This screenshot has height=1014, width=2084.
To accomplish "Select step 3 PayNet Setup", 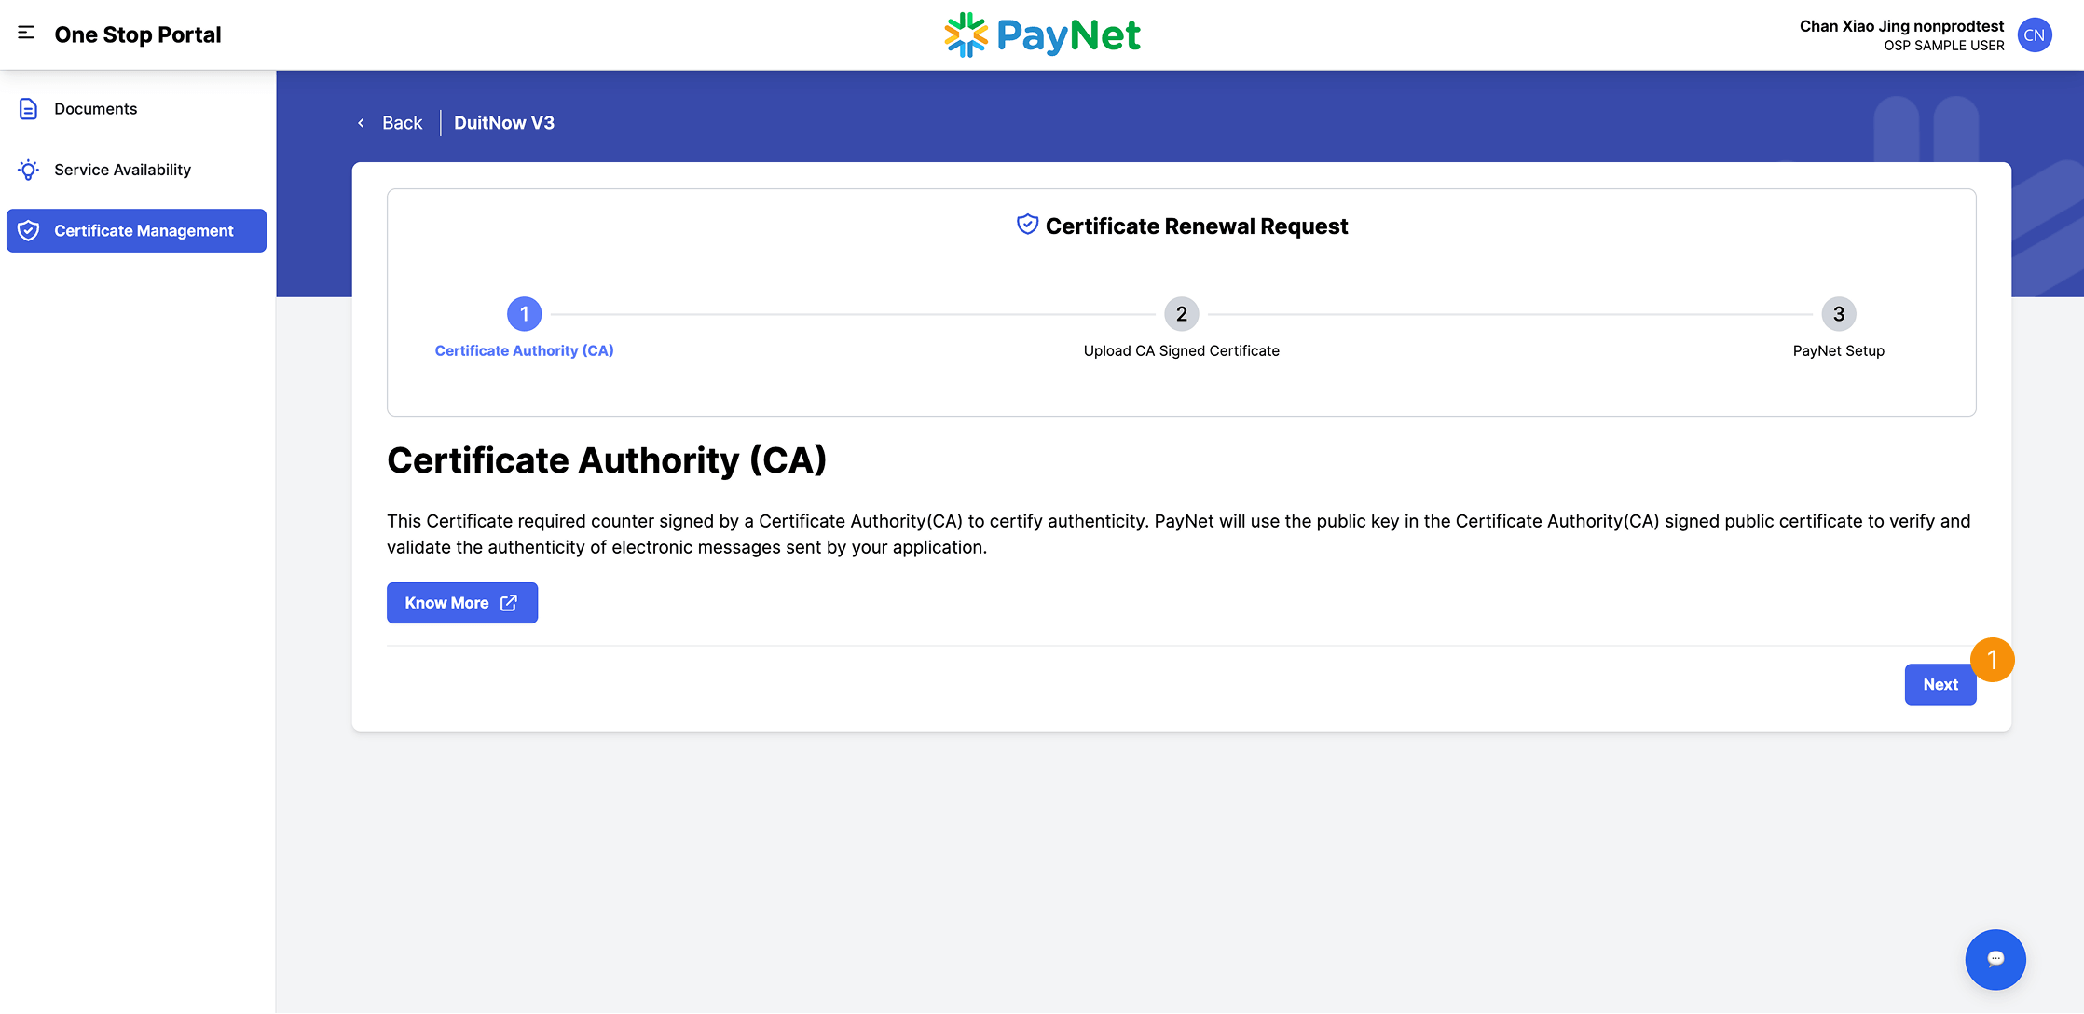I will [1838, 314].
